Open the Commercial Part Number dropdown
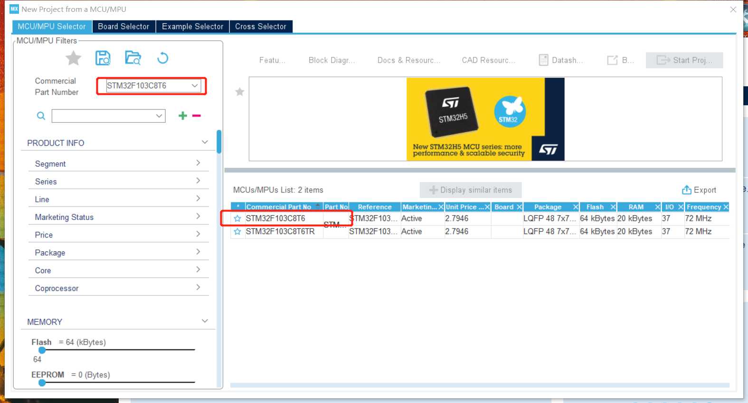This screenshot has height=403, width=748. (195, 86)
